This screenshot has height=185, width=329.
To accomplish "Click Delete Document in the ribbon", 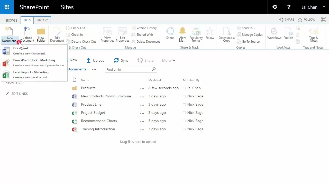I will [x=146, y=42].
